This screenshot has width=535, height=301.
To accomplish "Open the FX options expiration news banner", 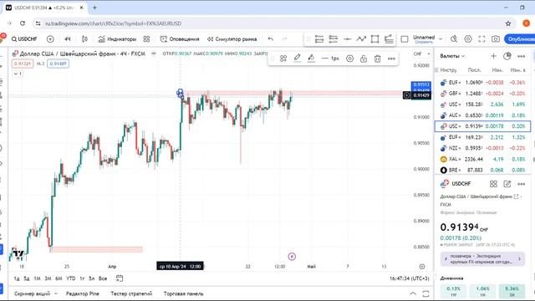I will tap(482, 259).
